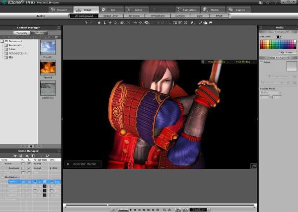Image resolution: width=298 pixels, height=212 pixels.
Task: Select the fire background thumbnail
Action: (x=48, y=68)
